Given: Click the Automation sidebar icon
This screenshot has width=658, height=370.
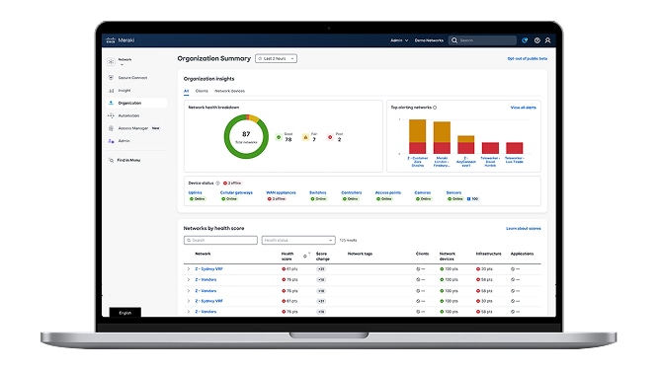Looking at the screenshot, I should click(x=111, y=115).
